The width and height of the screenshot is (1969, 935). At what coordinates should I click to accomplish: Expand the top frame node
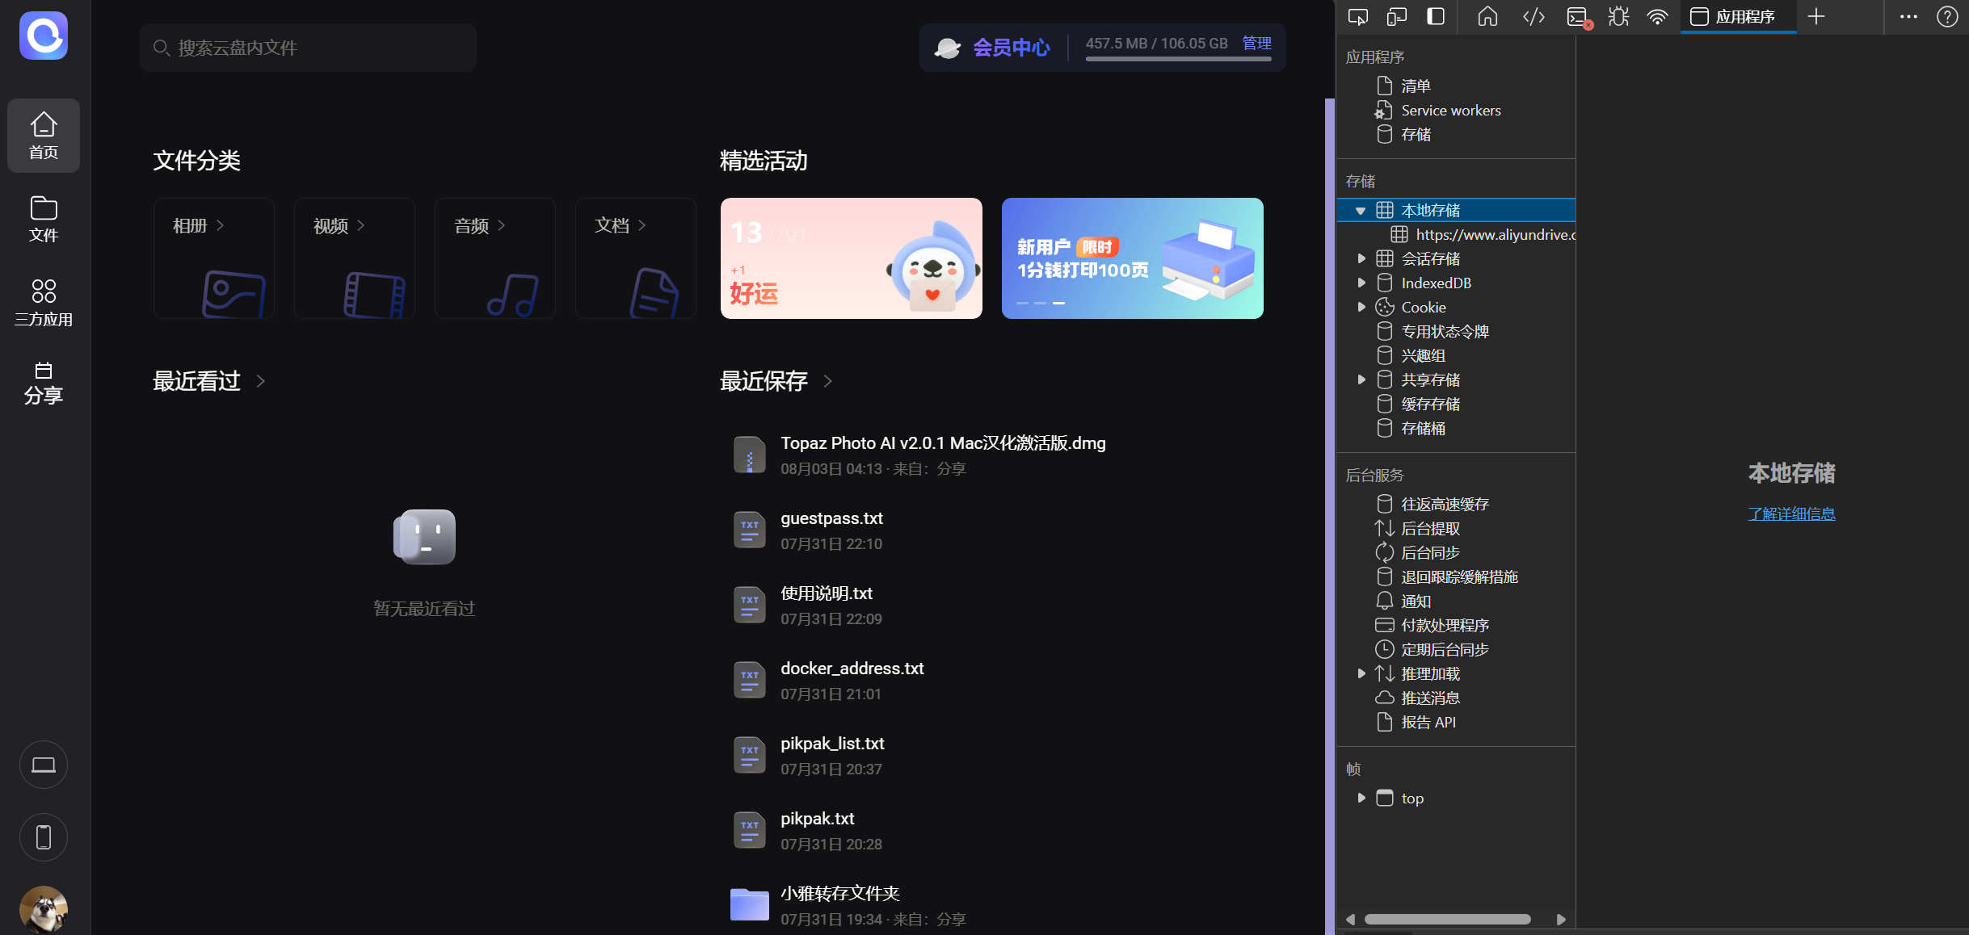click(1361, 798)
